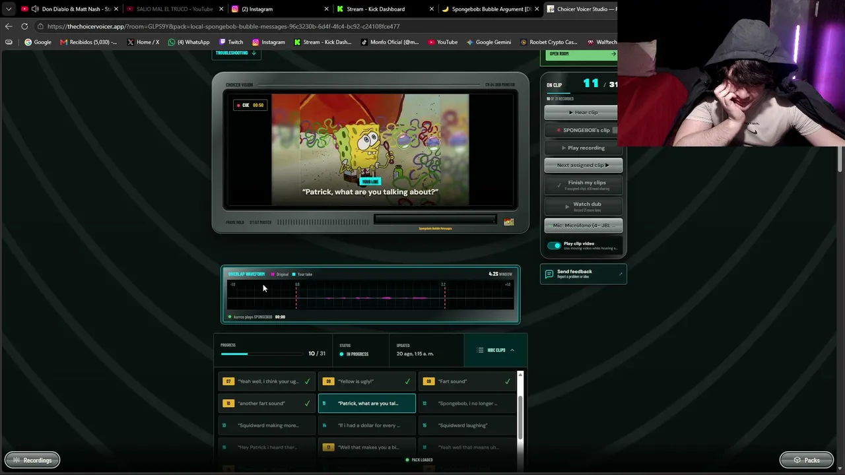Mute audio icon on Don Diablo tab
This screenshot has height=475, width=845.
pyautogui.click(x=34, y=9)
